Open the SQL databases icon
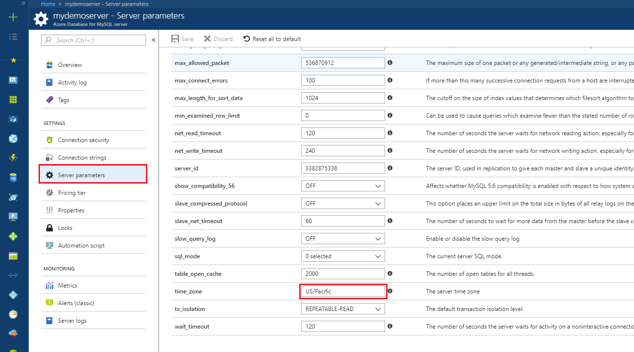This screenshot has height=352, width=634. pyautogui.click(x=13, y=178)
